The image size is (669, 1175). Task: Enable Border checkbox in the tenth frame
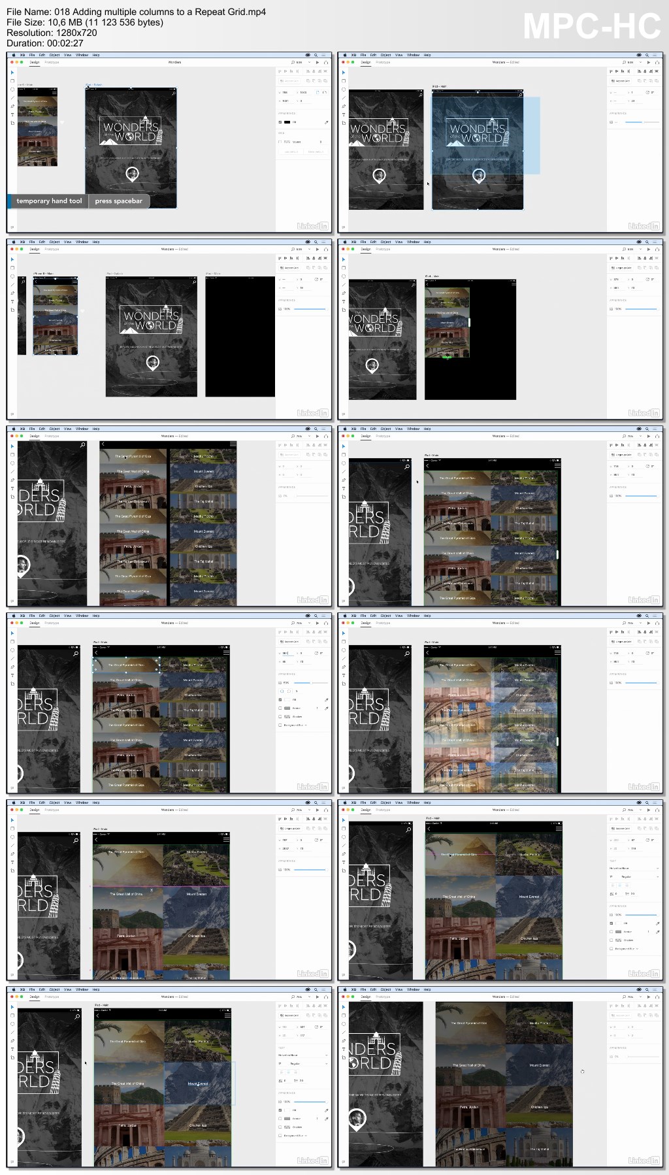(x=612, y=932)
